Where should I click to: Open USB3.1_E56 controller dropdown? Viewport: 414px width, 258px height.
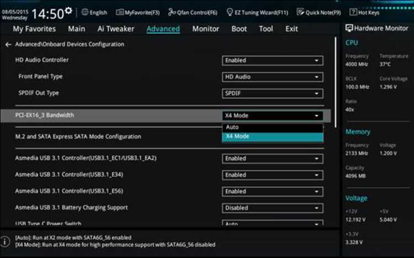273,191
